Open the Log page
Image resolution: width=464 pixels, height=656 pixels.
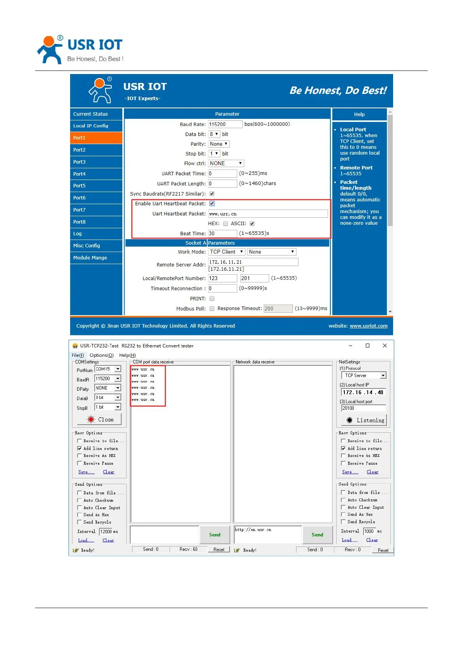click(x=96, y=234)
